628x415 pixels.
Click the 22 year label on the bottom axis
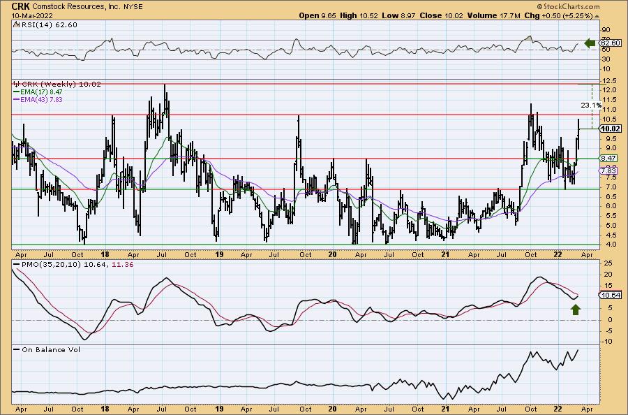[x=558, y=409]
